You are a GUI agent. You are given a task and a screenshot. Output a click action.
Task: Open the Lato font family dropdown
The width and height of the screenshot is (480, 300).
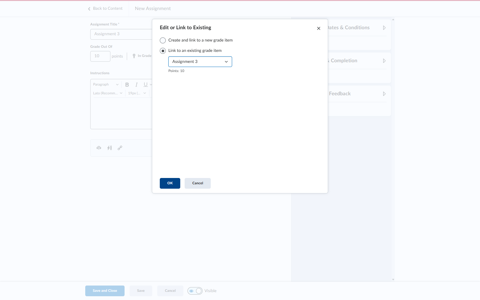point(108,93)
